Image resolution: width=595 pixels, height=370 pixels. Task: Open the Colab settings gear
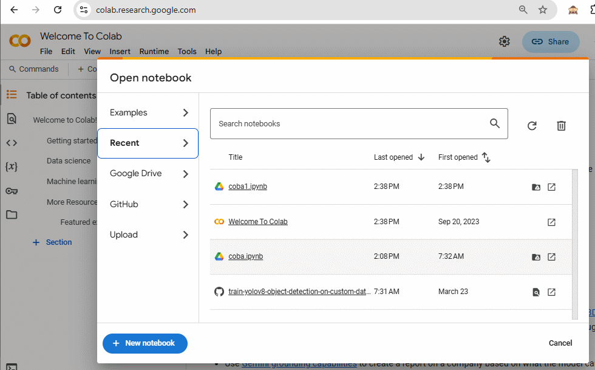click(x=504, y=41)
